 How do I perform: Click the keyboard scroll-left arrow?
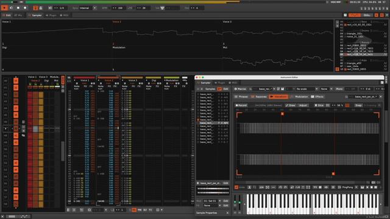(245, 204)
